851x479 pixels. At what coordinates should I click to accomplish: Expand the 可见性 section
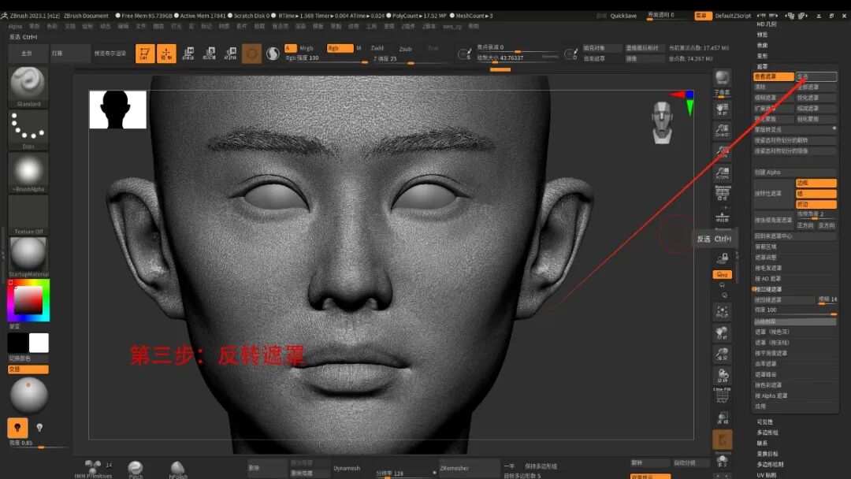764,421
